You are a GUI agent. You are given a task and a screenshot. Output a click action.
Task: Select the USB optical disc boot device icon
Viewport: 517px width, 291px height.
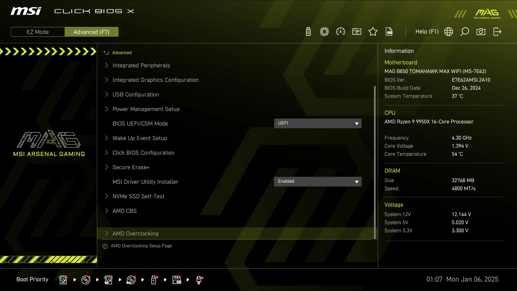(131, 280)
